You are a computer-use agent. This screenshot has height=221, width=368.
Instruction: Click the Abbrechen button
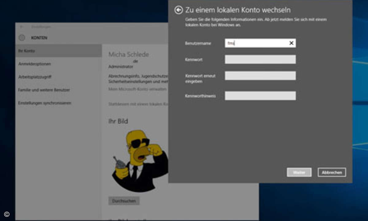[x=332, y=173]
